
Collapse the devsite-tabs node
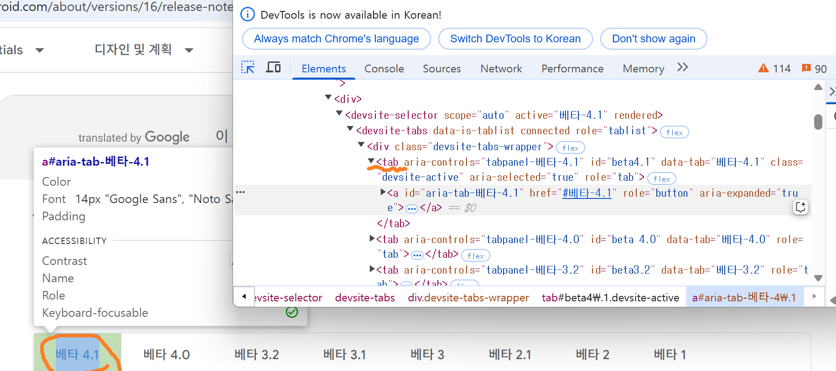350,129
